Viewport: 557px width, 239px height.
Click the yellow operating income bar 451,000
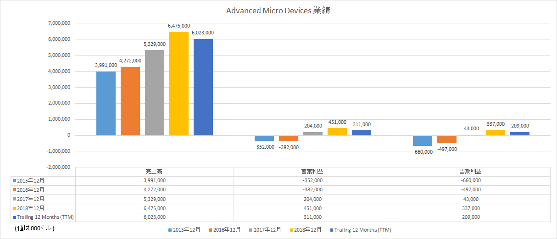[337, 132]
